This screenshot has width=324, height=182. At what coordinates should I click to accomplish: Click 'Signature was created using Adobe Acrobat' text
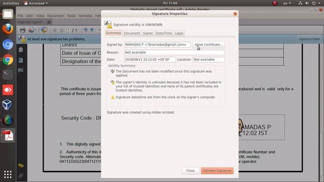141,112
